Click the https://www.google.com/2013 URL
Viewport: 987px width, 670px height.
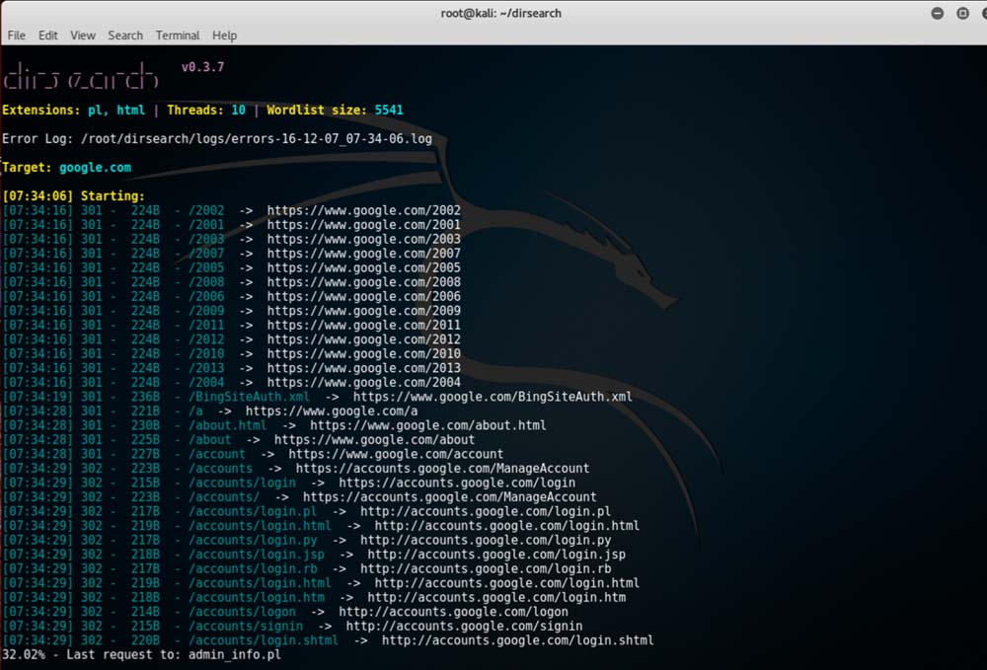(x=363, y=368)
